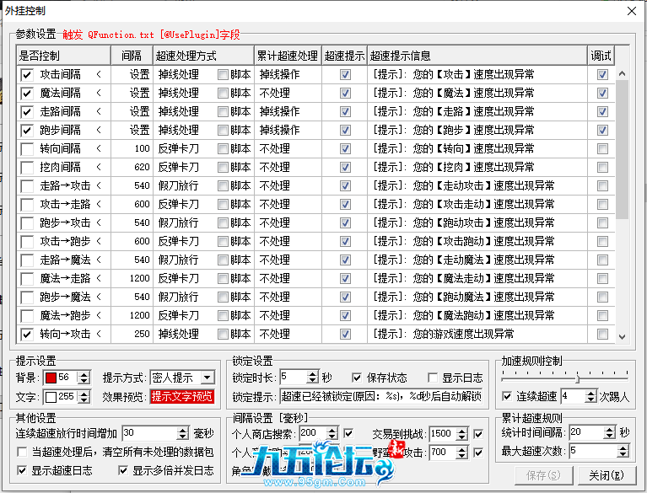
Task: Uncheck the 显示多倍并发日志 option
Action: (x=123, y=470)
